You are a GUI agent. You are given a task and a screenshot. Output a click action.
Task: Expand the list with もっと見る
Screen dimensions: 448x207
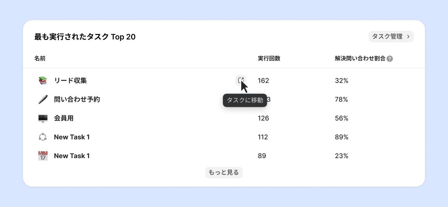(224, 172)
